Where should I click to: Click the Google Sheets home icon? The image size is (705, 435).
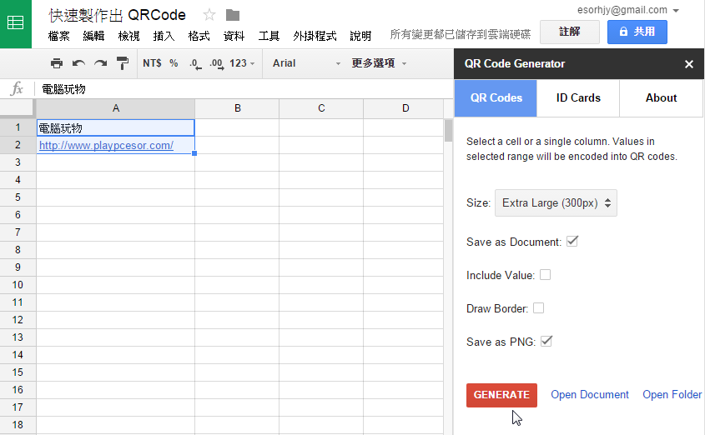tap(16, 23)
